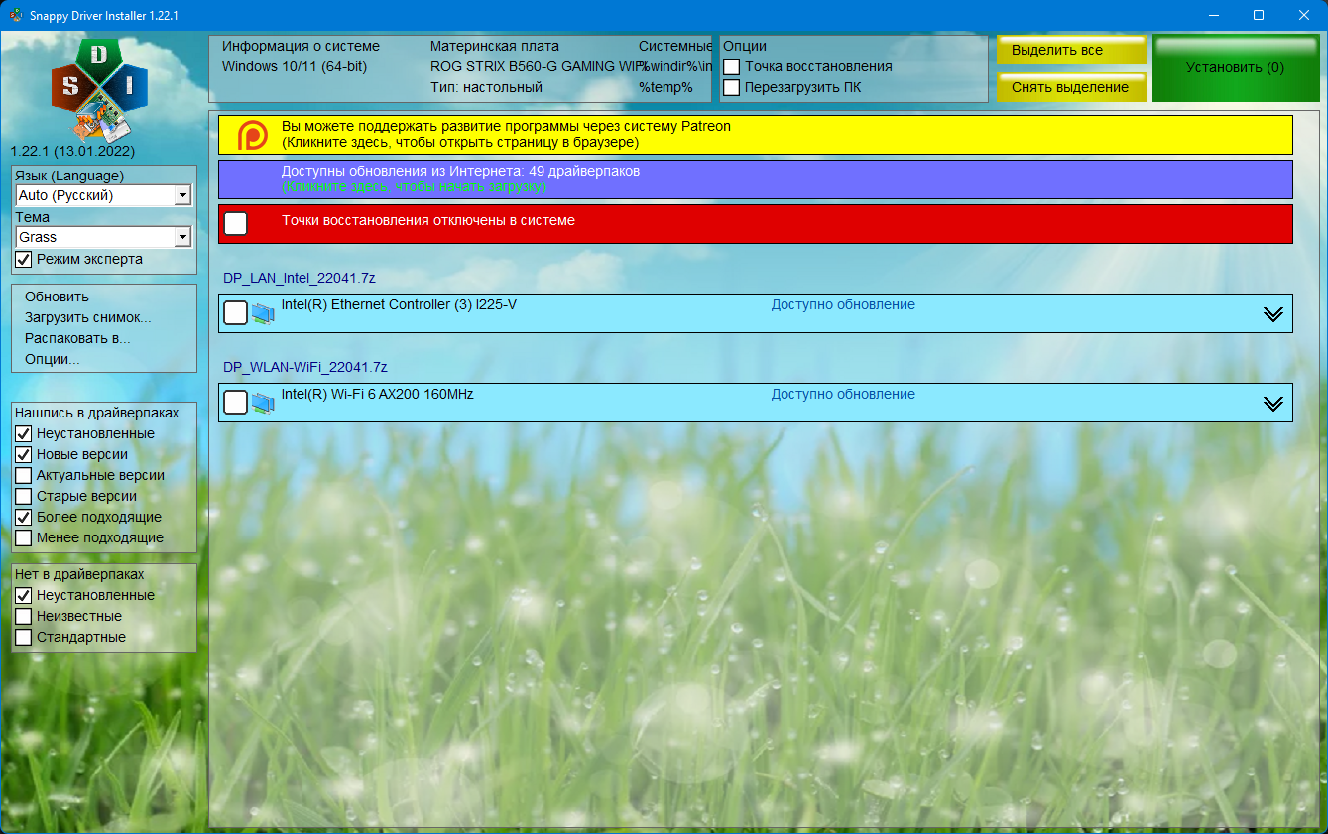Tick the Wi-Fi 6 AX200 driver checkbox
The image size is (1328, 834).
point(235,403)
